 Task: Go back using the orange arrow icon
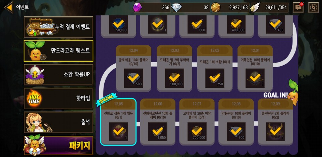point(9,7)
